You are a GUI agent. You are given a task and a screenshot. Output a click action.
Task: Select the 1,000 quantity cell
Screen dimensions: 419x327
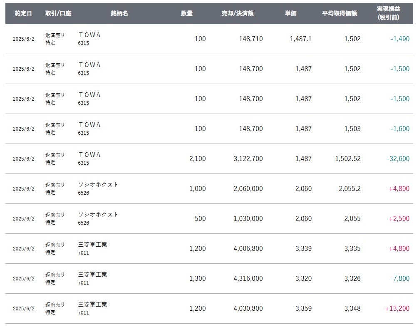pos(198,188)
